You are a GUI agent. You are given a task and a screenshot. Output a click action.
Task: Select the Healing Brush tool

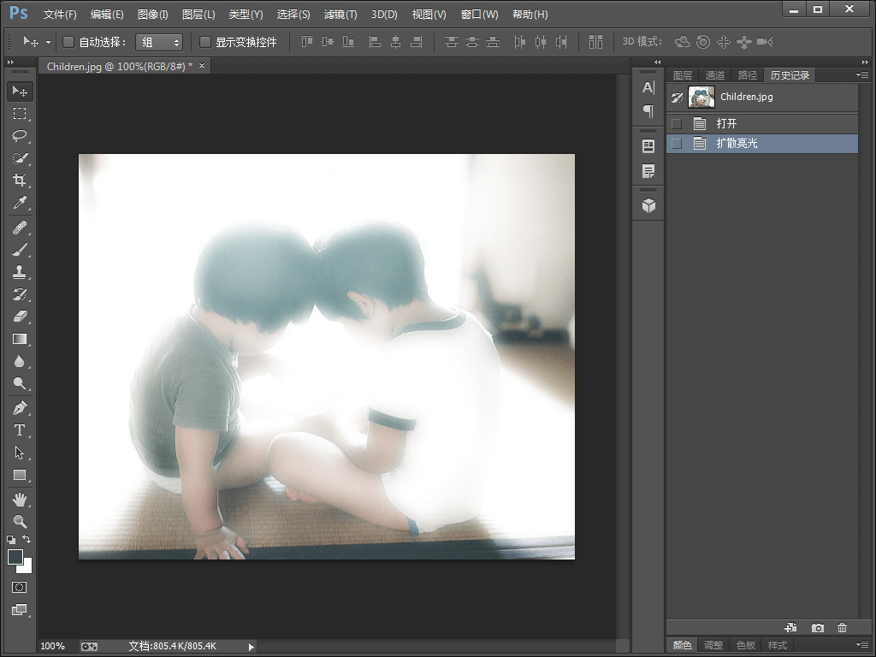pyautogui.click(x=20, y=228)
